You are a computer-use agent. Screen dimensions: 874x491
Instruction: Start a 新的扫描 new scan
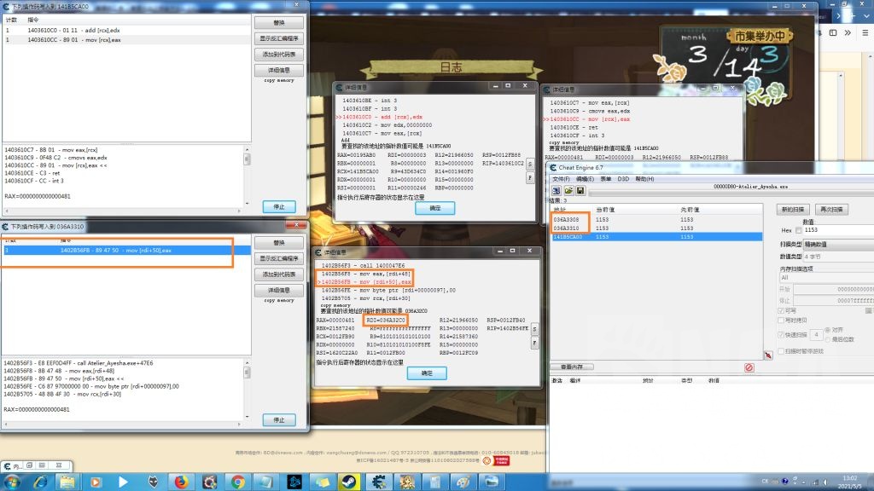792,209
